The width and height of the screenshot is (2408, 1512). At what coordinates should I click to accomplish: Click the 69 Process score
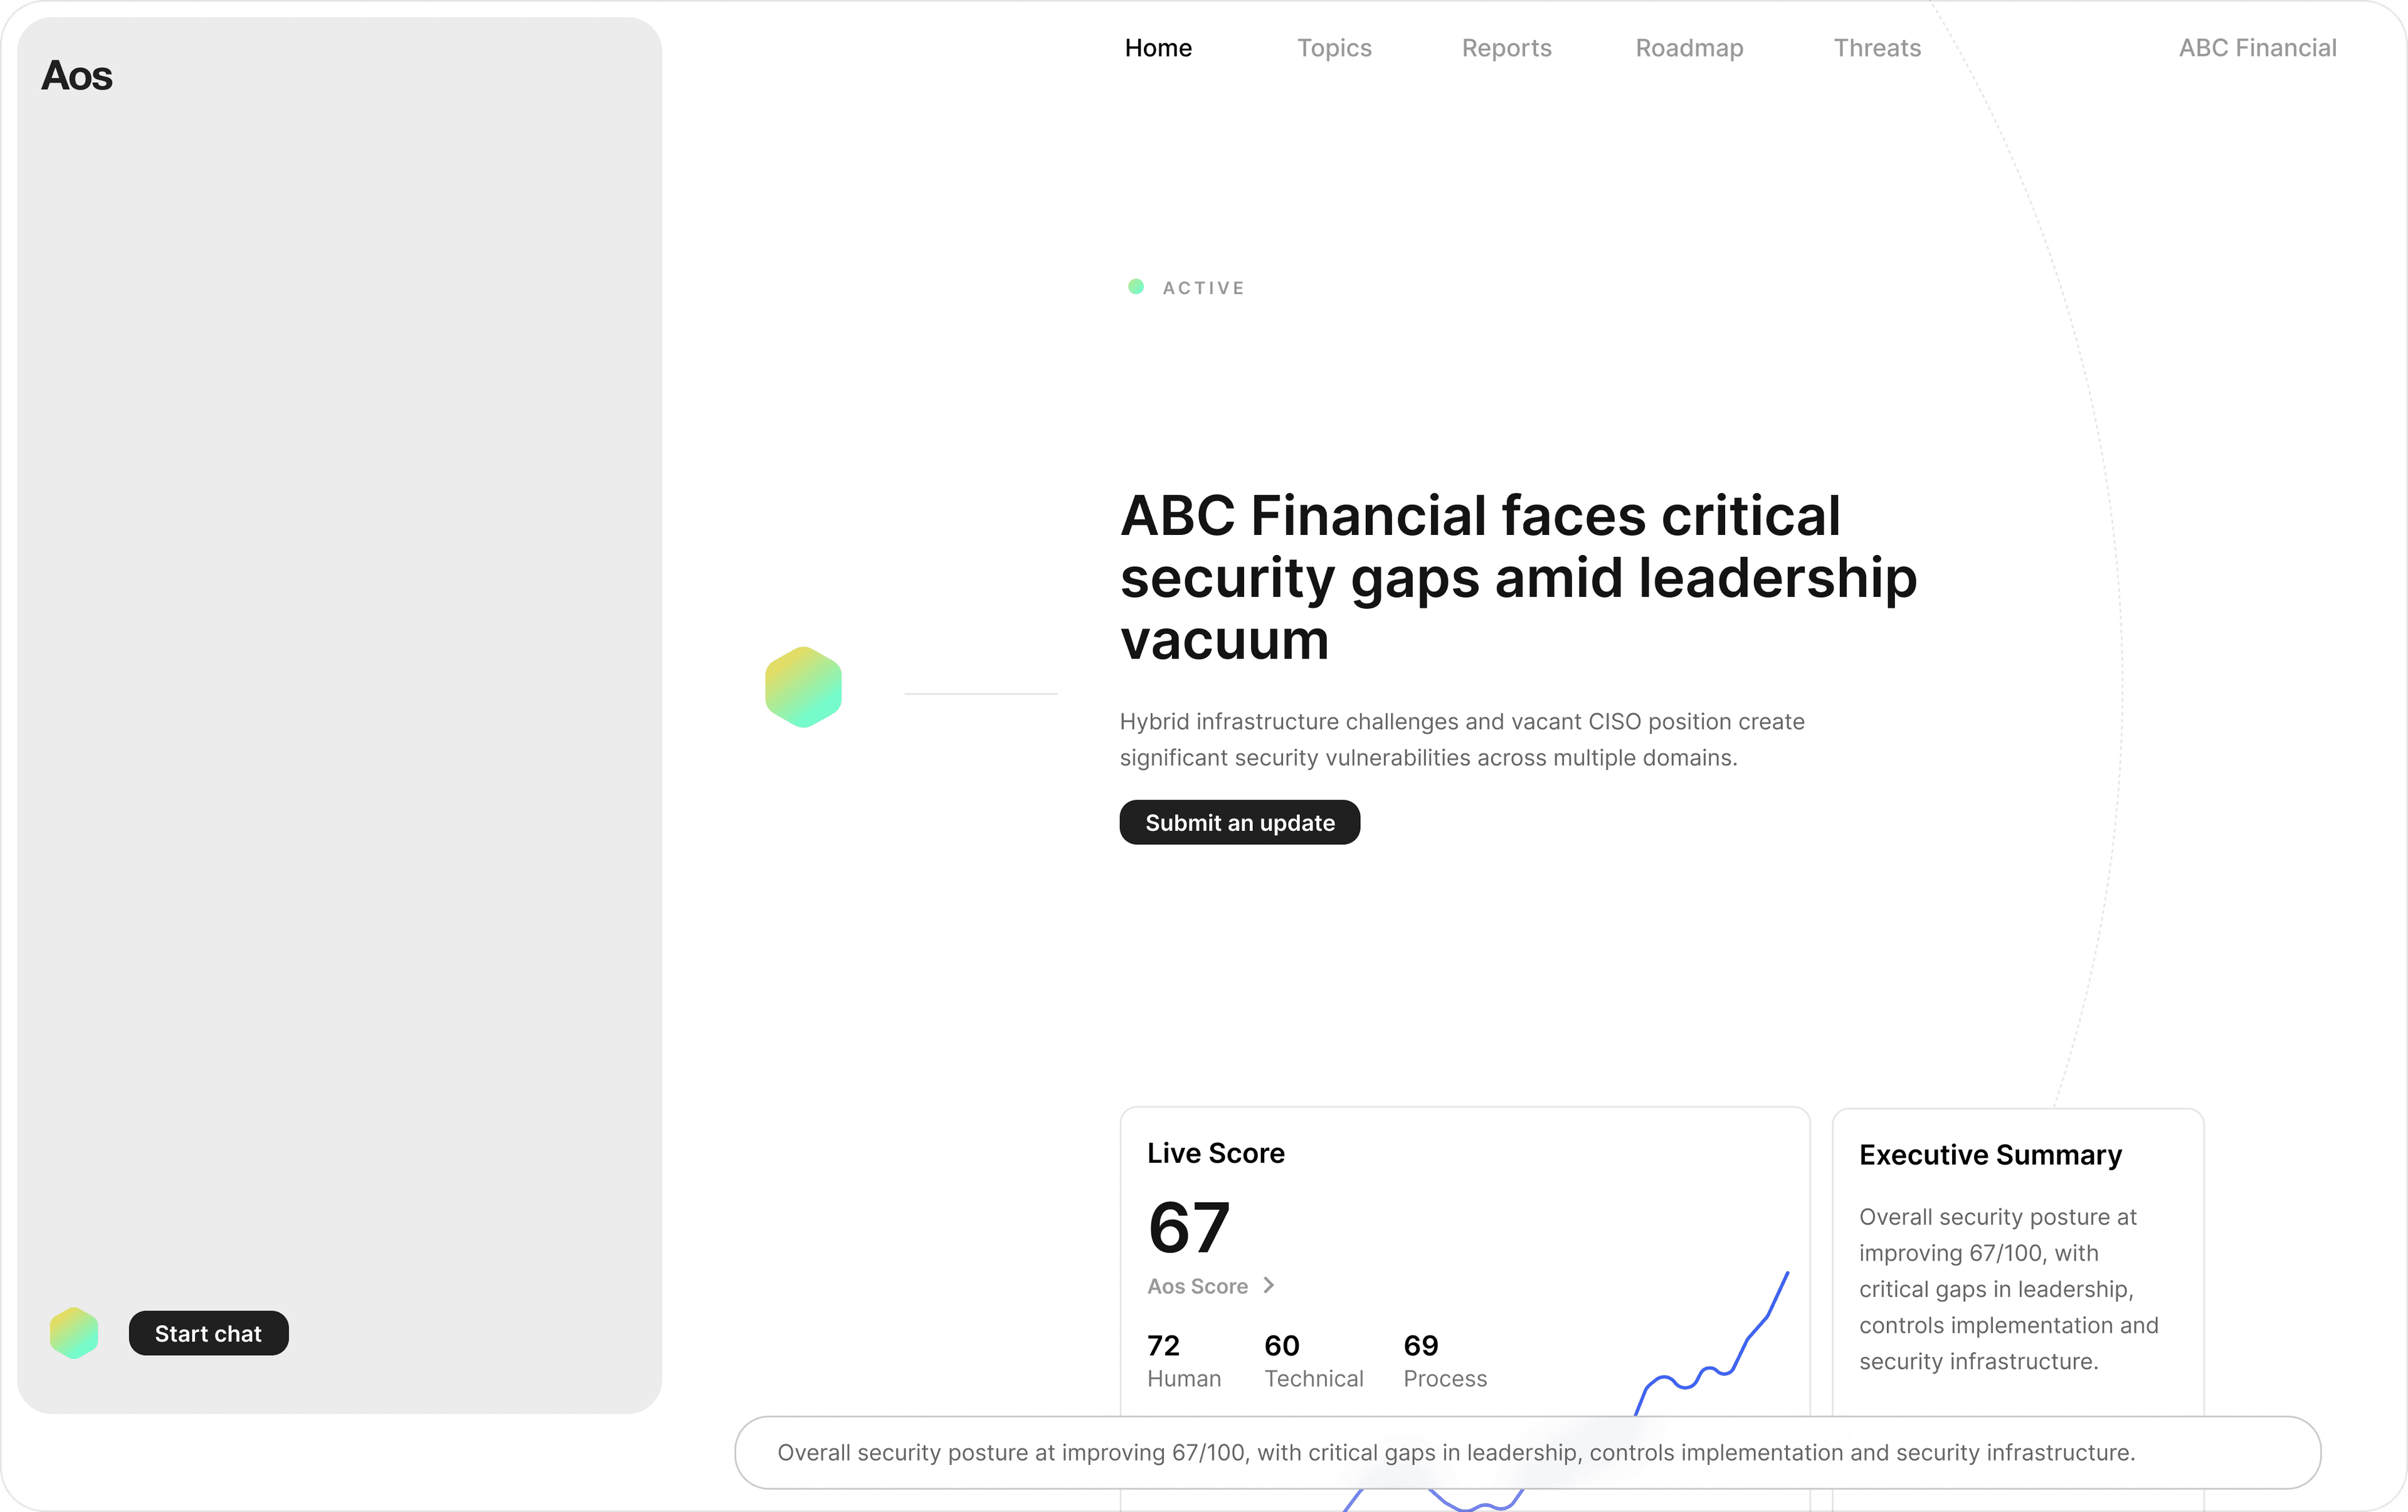click(1444, 1360)
